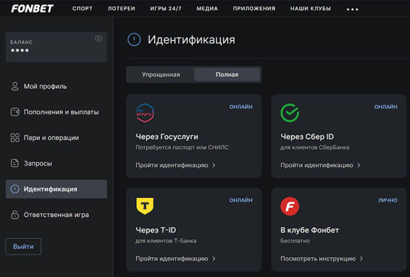410x277 pixels.
Task: Click the ОНЛАЙН label on Госуслуги card
Action: coord(241,107)
